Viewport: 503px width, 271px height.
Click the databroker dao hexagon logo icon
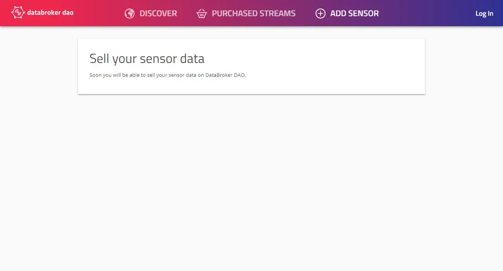point(18,13)
